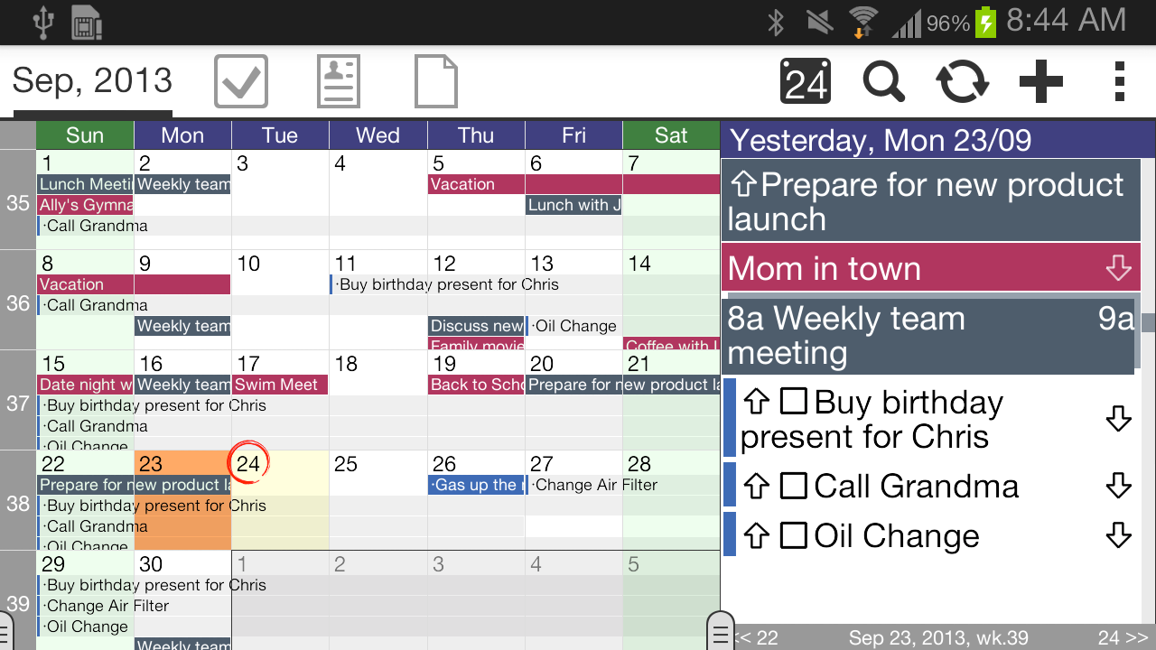Check off Buy birthday present for Chris

coord(793,403)
